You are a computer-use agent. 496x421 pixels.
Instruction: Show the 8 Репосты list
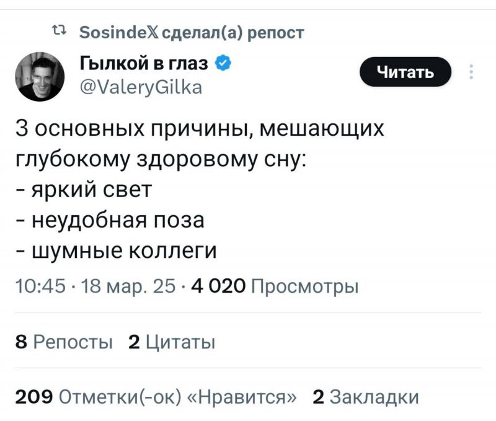[64, 342]
